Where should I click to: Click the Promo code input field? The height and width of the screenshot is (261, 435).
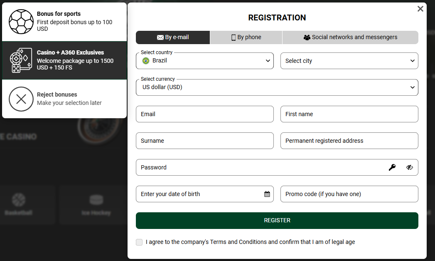pyautogui.click(x=349, y=194)
